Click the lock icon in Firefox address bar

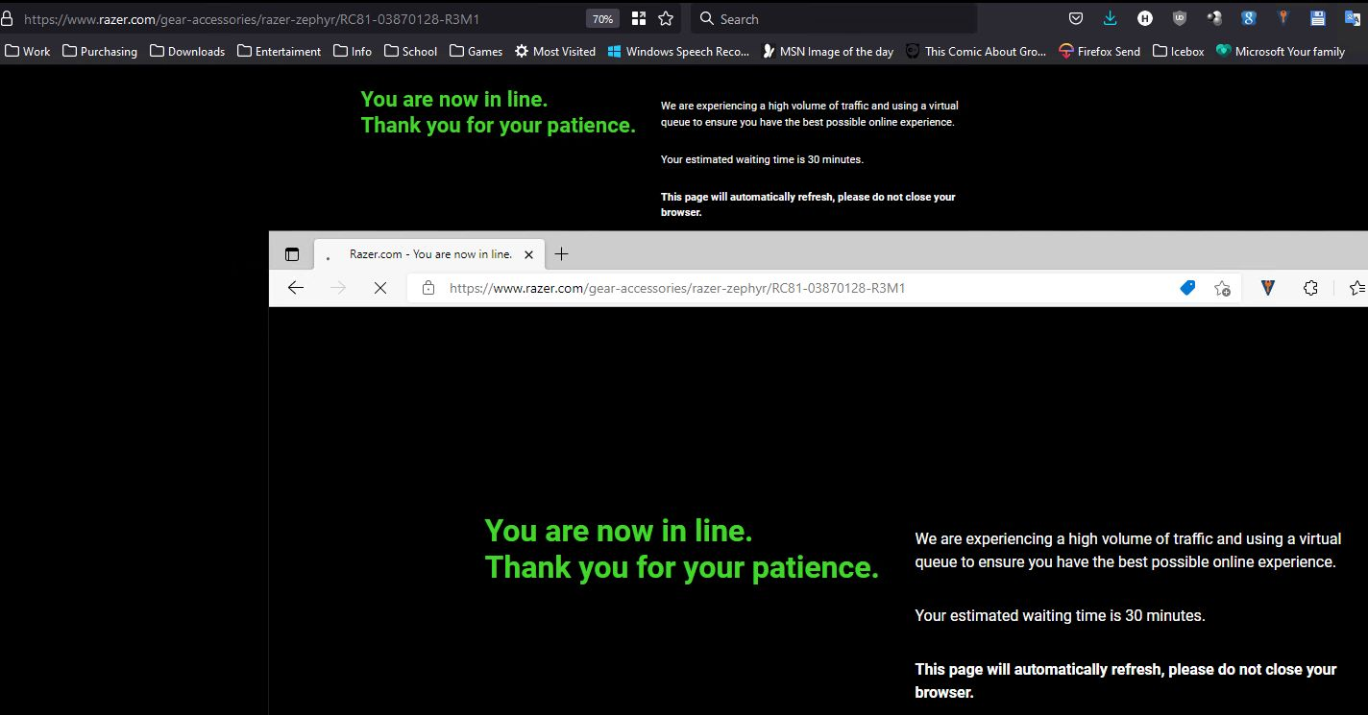(8, 18)
